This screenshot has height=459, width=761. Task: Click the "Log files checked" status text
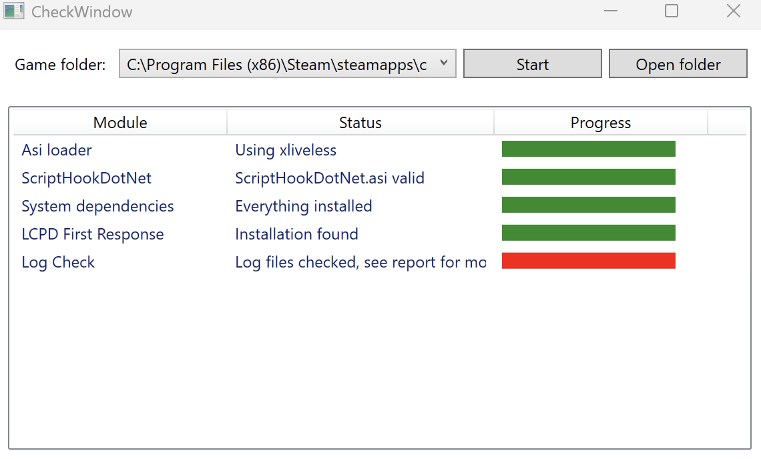click(x=360, y=262)
